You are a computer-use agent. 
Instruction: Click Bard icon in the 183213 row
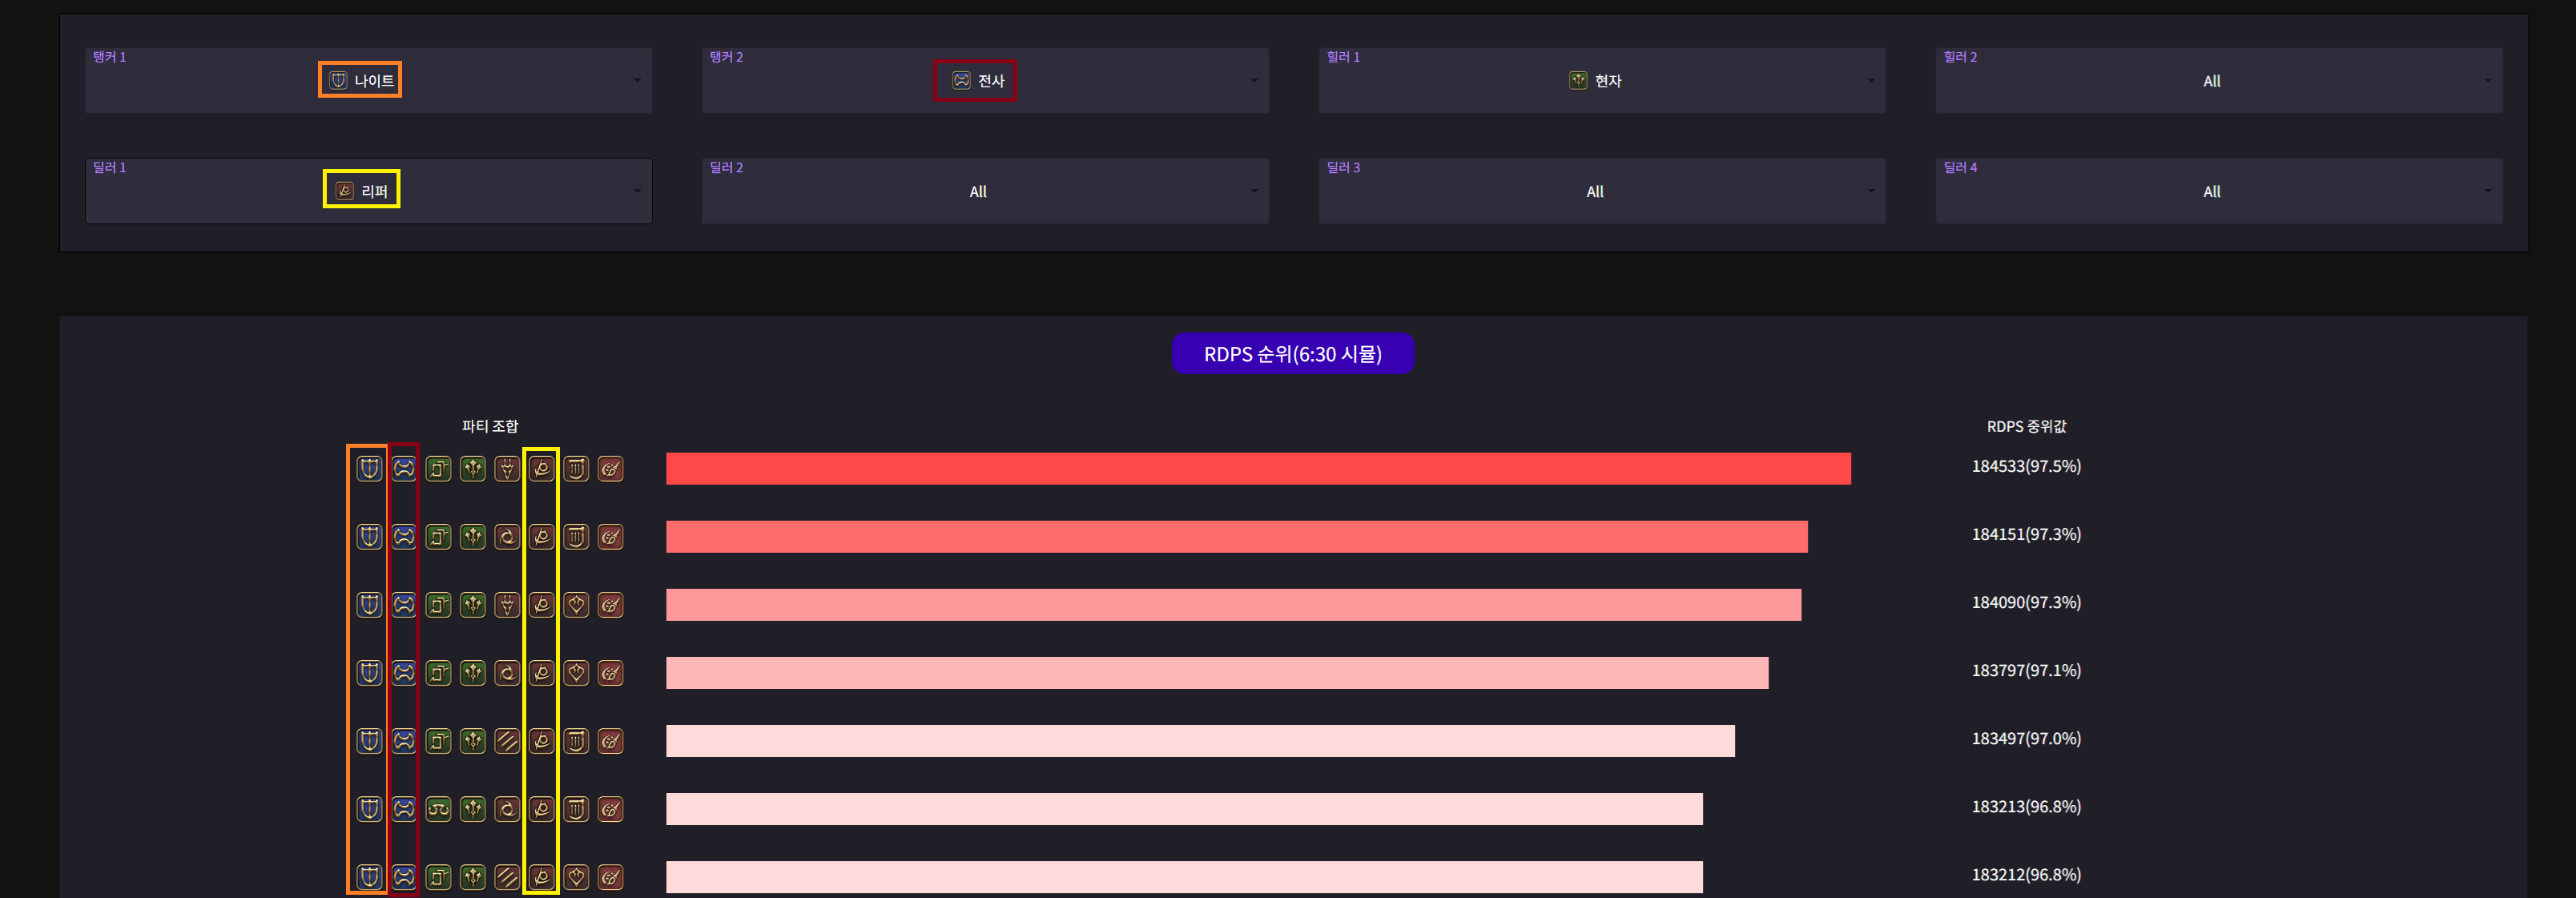[576, 808]
